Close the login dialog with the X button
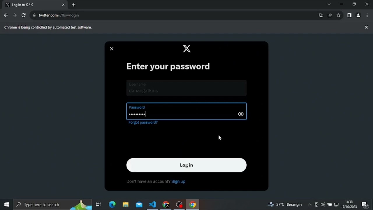Screen dimensions: 373x210 [x=112, y=49]
